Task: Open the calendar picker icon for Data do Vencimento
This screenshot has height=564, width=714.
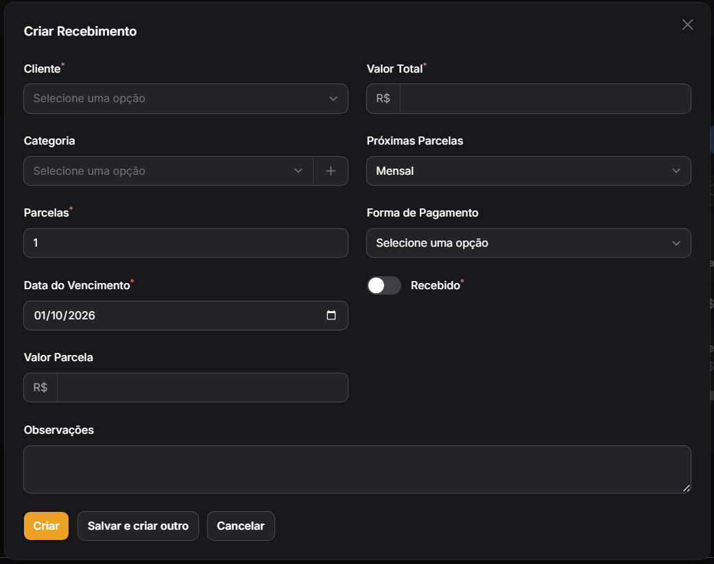Action: [331, 315]
